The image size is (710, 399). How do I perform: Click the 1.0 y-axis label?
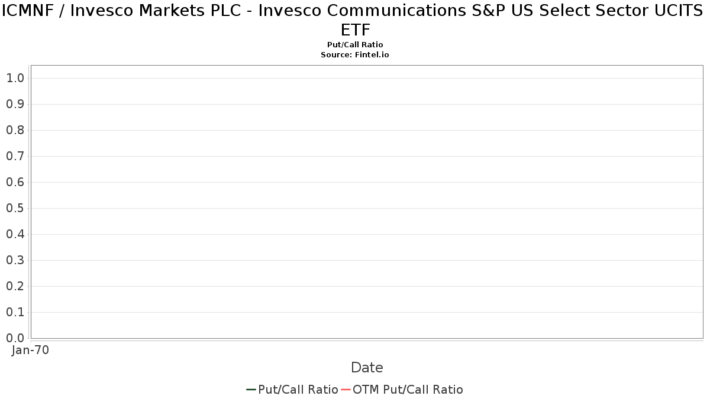click(x=15, y=78)
